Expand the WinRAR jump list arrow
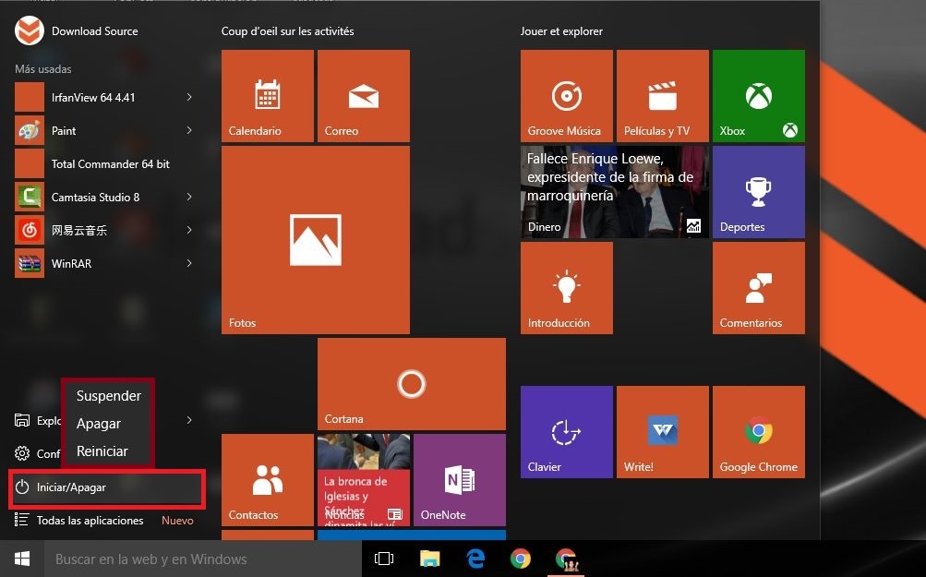 pyautogui.click(x=189, y=263)
